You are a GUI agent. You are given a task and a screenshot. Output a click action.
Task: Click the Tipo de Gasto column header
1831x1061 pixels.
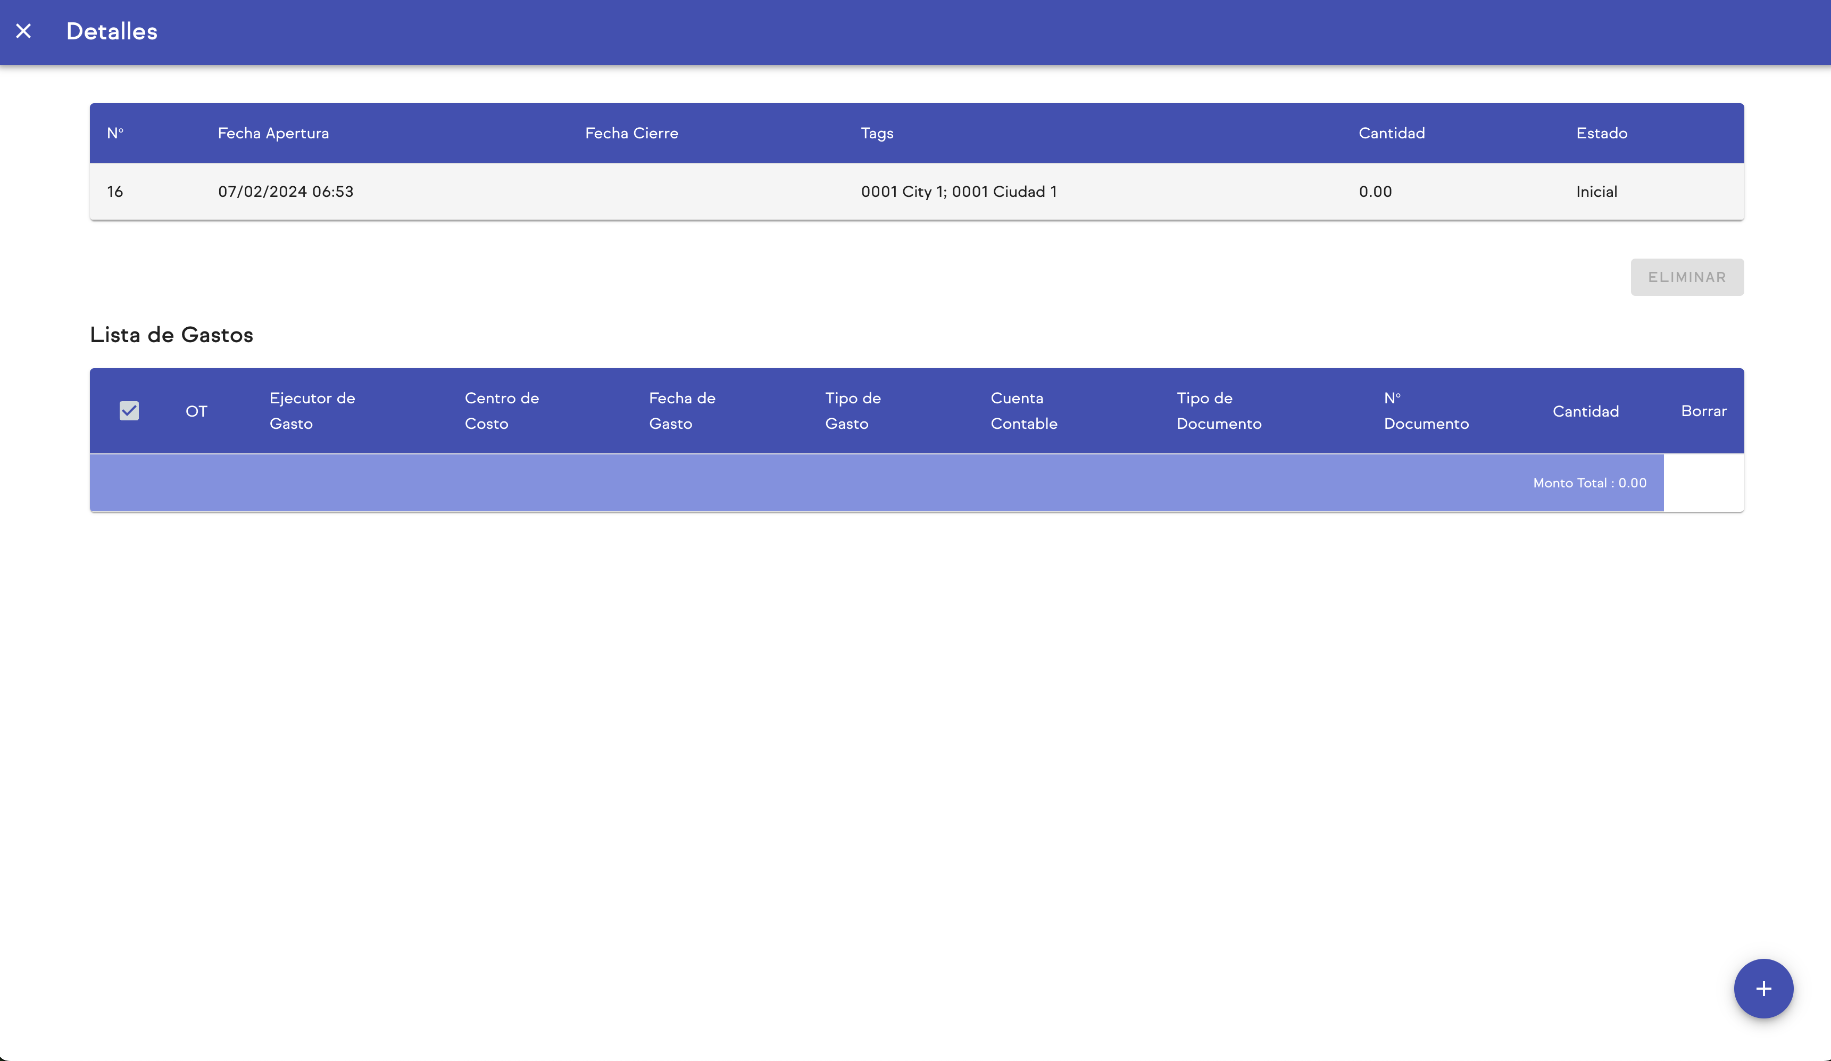click(x=852, y=411)
